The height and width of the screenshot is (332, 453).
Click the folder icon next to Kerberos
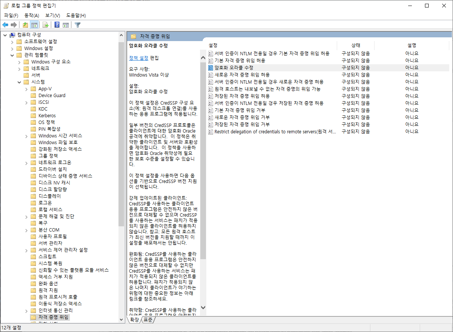[x=33, y=115]
